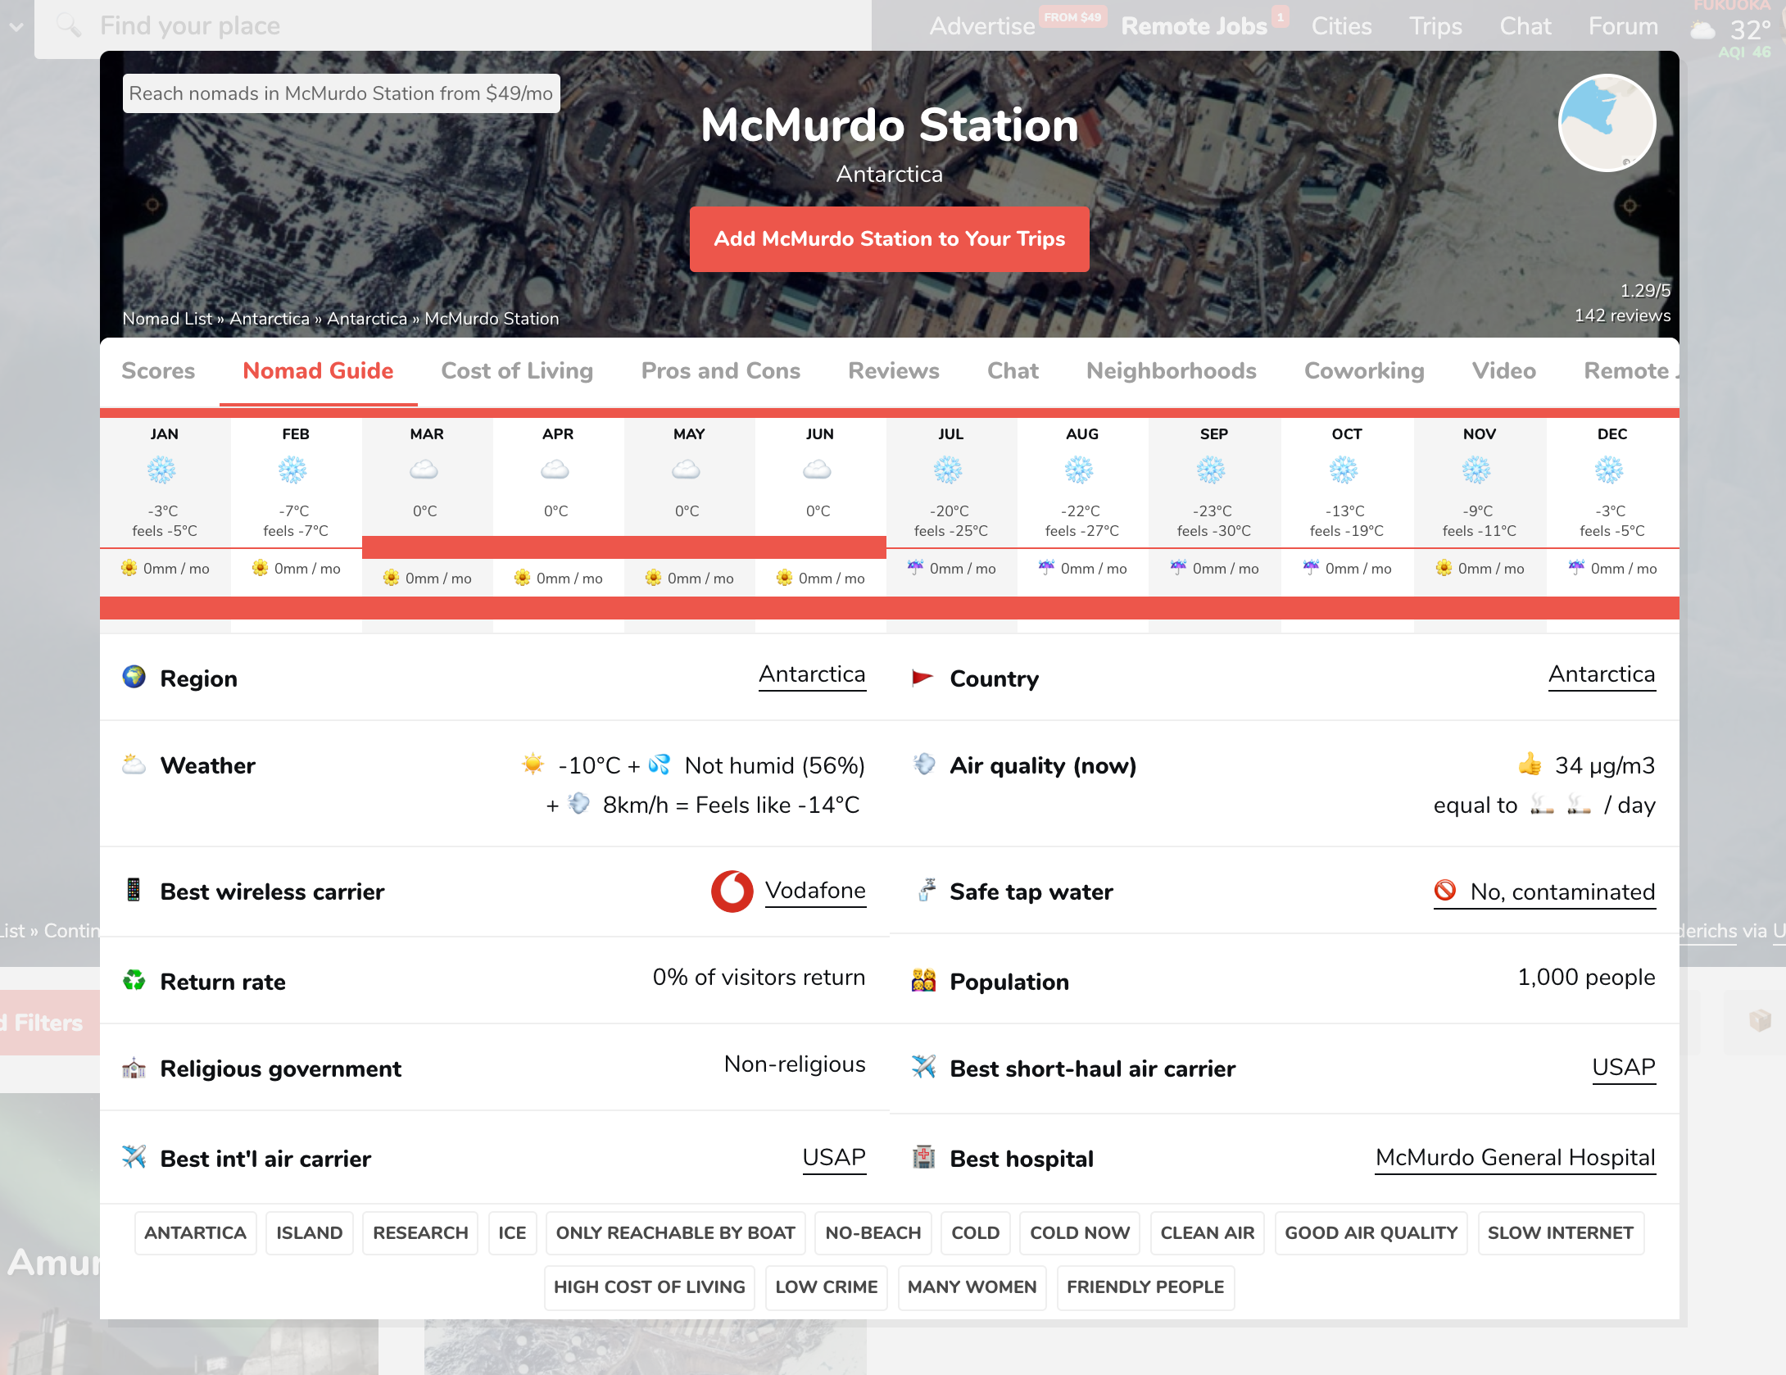
Task: Expand the top-left chevron dropdown
Action: (16, 26)
